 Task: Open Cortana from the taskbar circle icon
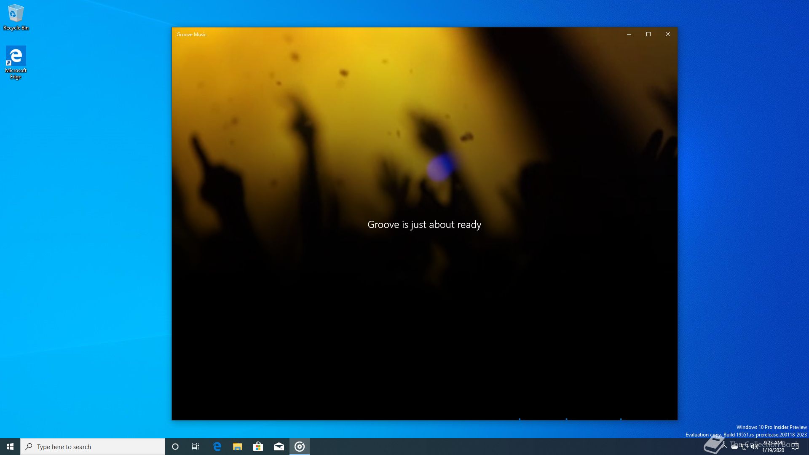click(x=175, y=447)
